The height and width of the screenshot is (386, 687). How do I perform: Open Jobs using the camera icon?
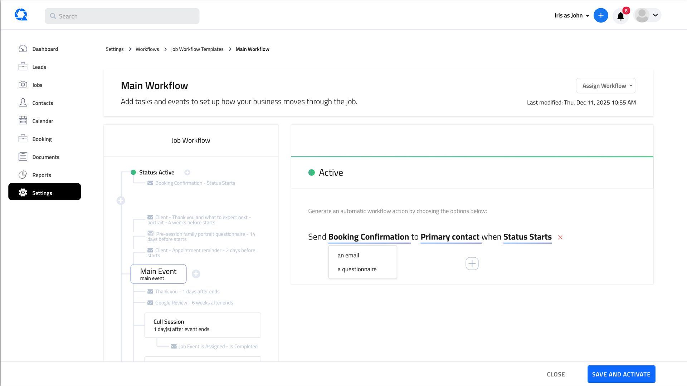click(23, 84)
